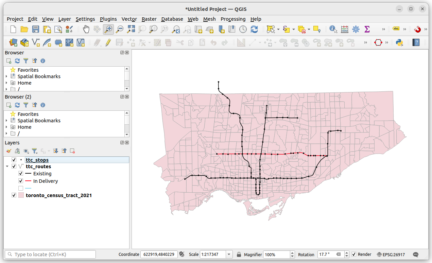Screen dimensions: 432x263
Task: Select the Pan Map tool
Action: point(86,29)
